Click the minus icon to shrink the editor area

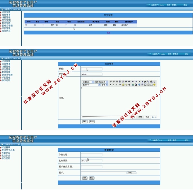pos(155,117)
